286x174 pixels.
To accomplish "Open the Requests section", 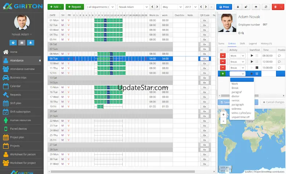I will (15, 95).
